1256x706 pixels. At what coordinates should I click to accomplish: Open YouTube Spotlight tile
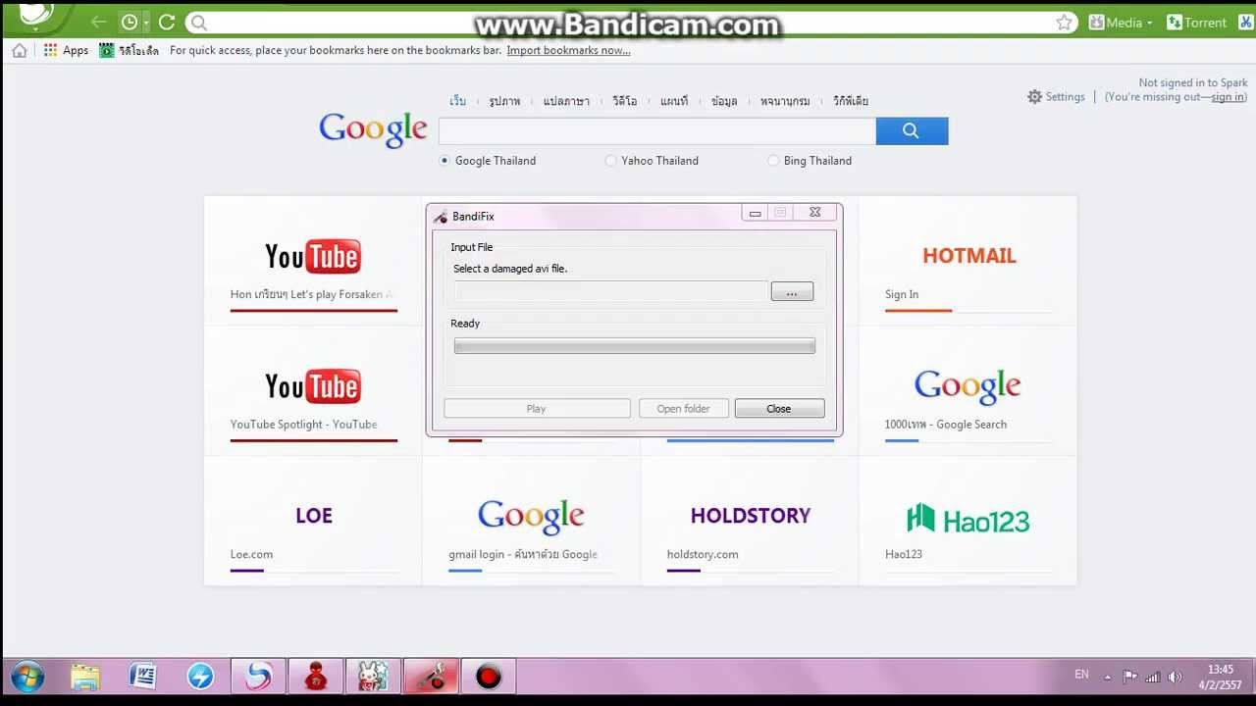tap(313, 391)
